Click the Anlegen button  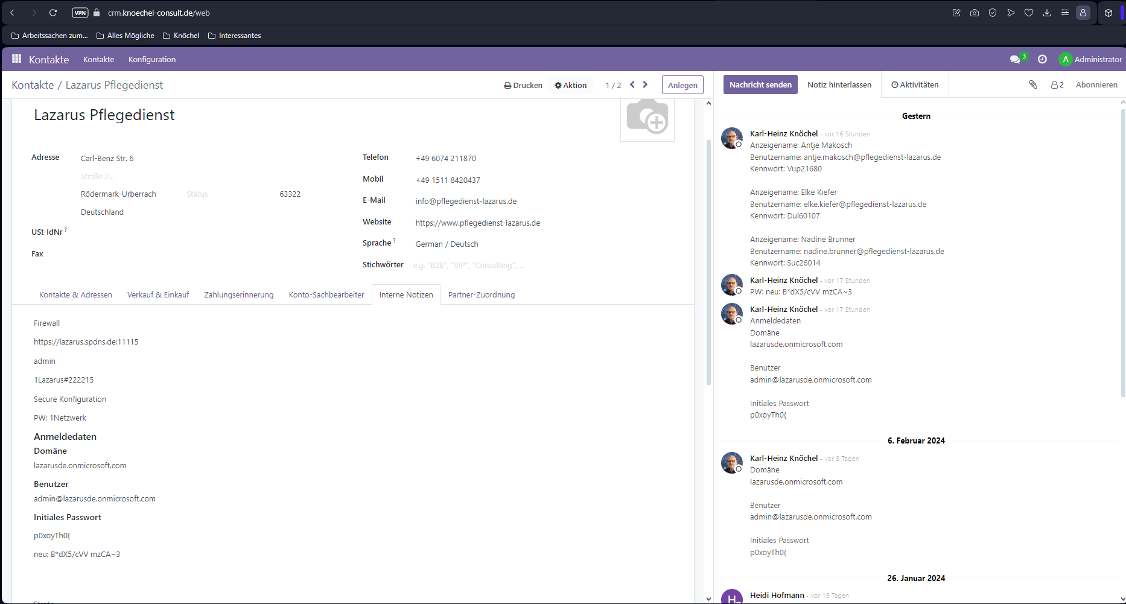click(x=682, y=86)
